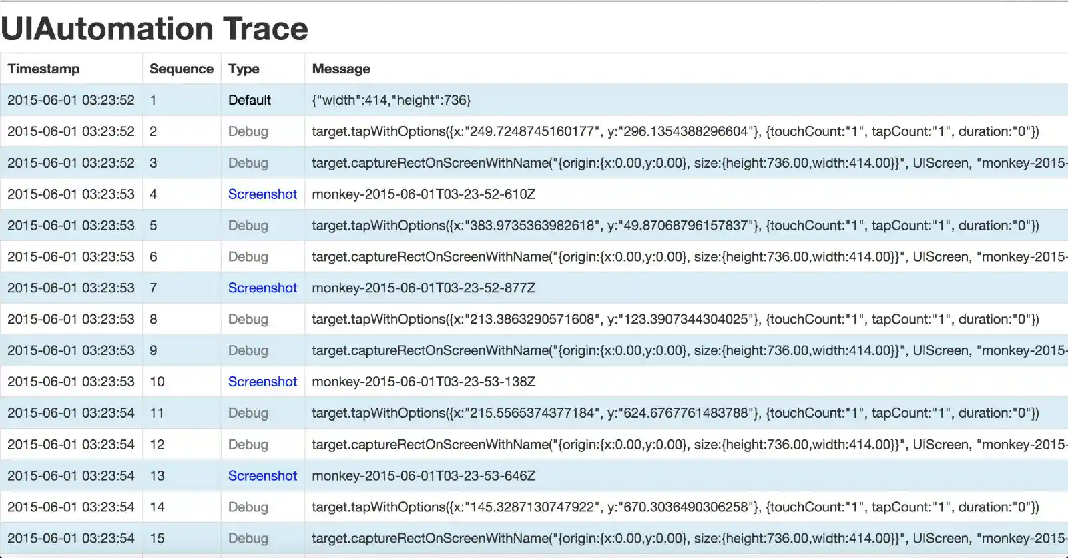Click captureRectOnScreenWithName message in sequence 6 row
The image size is (1068, 558).
[x=690, y=257]
